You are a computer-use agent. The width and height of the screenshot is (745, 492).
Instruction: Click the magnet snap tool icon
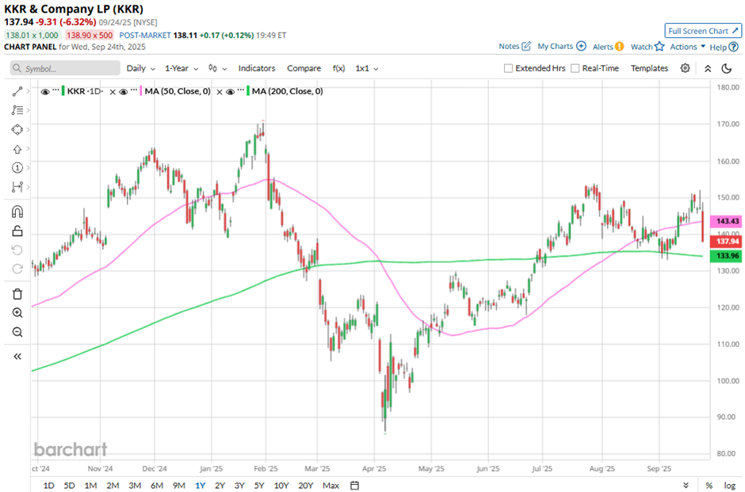[x=17, y=212]
